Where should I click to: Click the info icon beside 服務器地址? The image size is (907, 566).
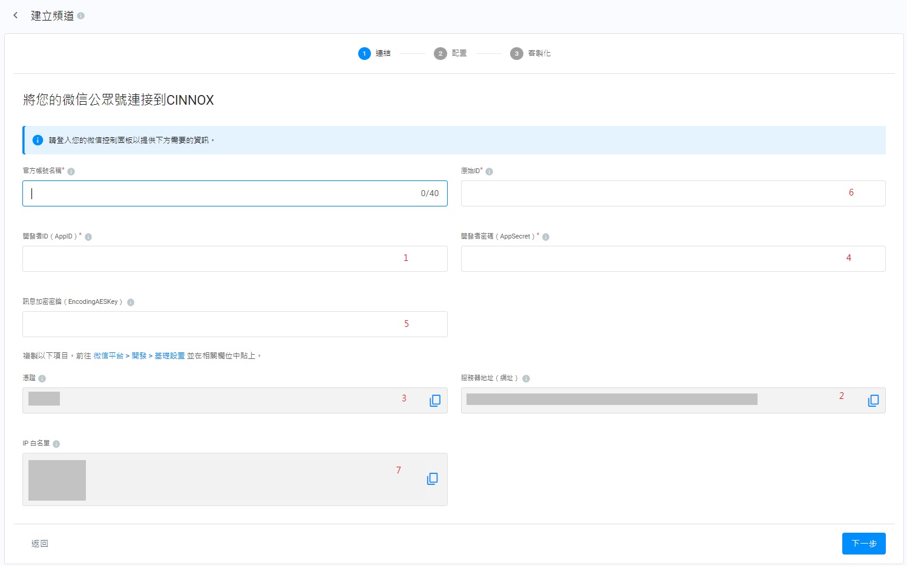point(526,378)
